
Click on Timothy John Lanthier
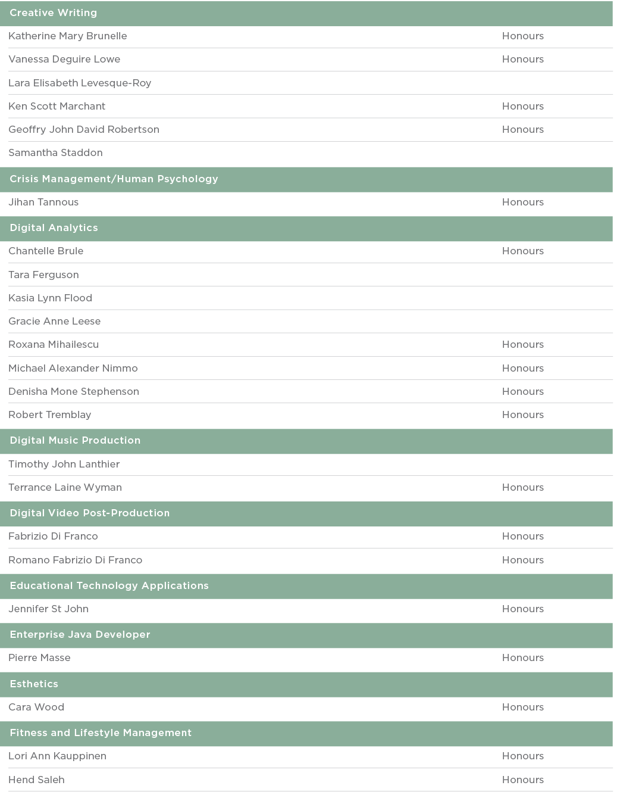pyautogui.click(x=64, y=465)
